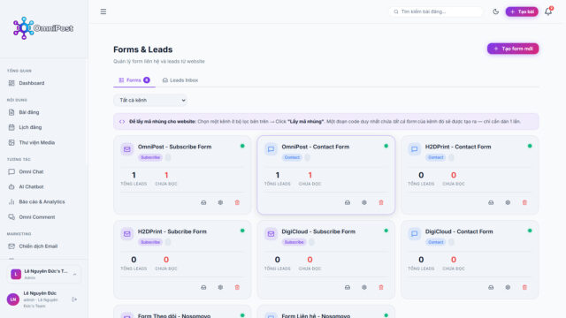Open settings of H2DPrint - Subcribe Form

pyautogui.click(x=220, y=287)
